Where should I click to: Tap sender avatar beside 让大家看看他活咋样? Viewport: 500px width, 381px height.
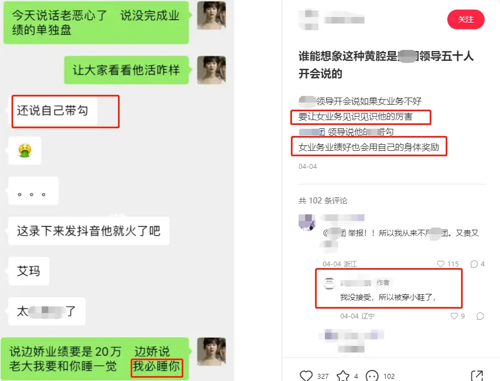coord(211,70)
